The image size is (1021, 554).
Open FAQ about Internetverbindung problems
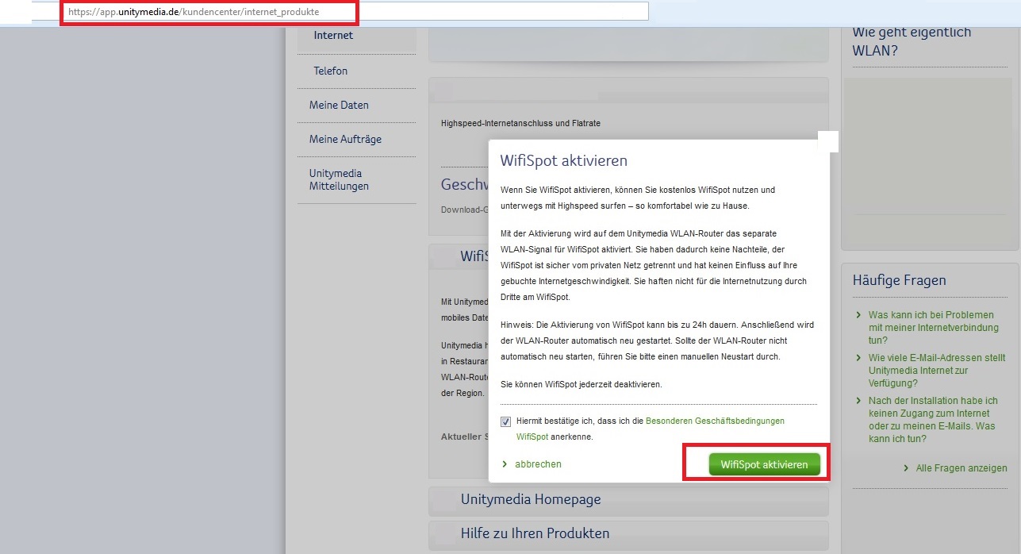pyautogui.click(x=933, y=327)
